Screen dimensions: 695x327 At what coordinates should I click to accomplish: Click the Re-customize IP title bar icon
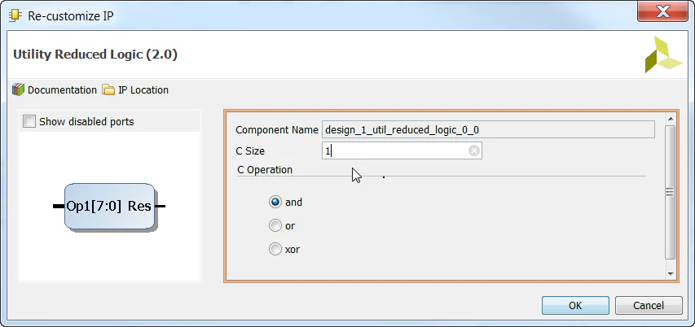coord(15,16)
